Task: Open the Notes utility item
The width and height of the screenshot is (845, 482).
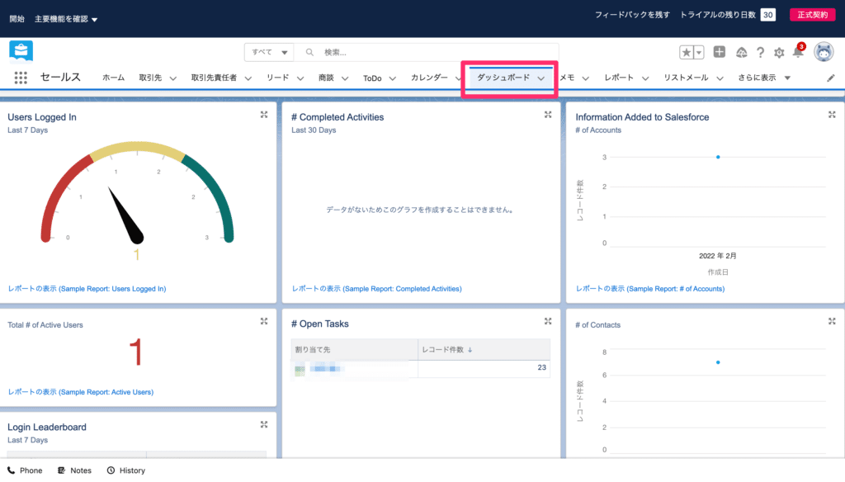Action: click(x=75, y=470)
